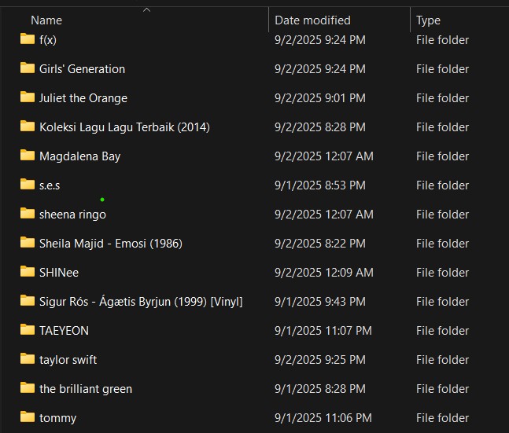This screenshot has height=433, width=509.
Task: Click the date 9/2/2025 8:22 PM
Action: pos(320,244)
